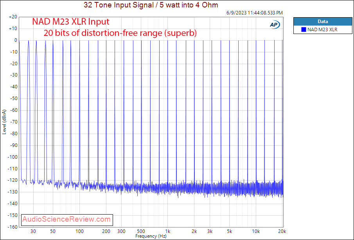354x240 pixels.
Task: Click the "2k" frequency axis tick label
Action: (194, 231)
